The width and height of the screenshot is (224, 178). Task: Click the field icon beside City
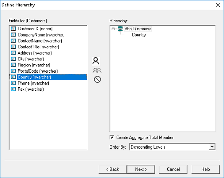point(13,59)
